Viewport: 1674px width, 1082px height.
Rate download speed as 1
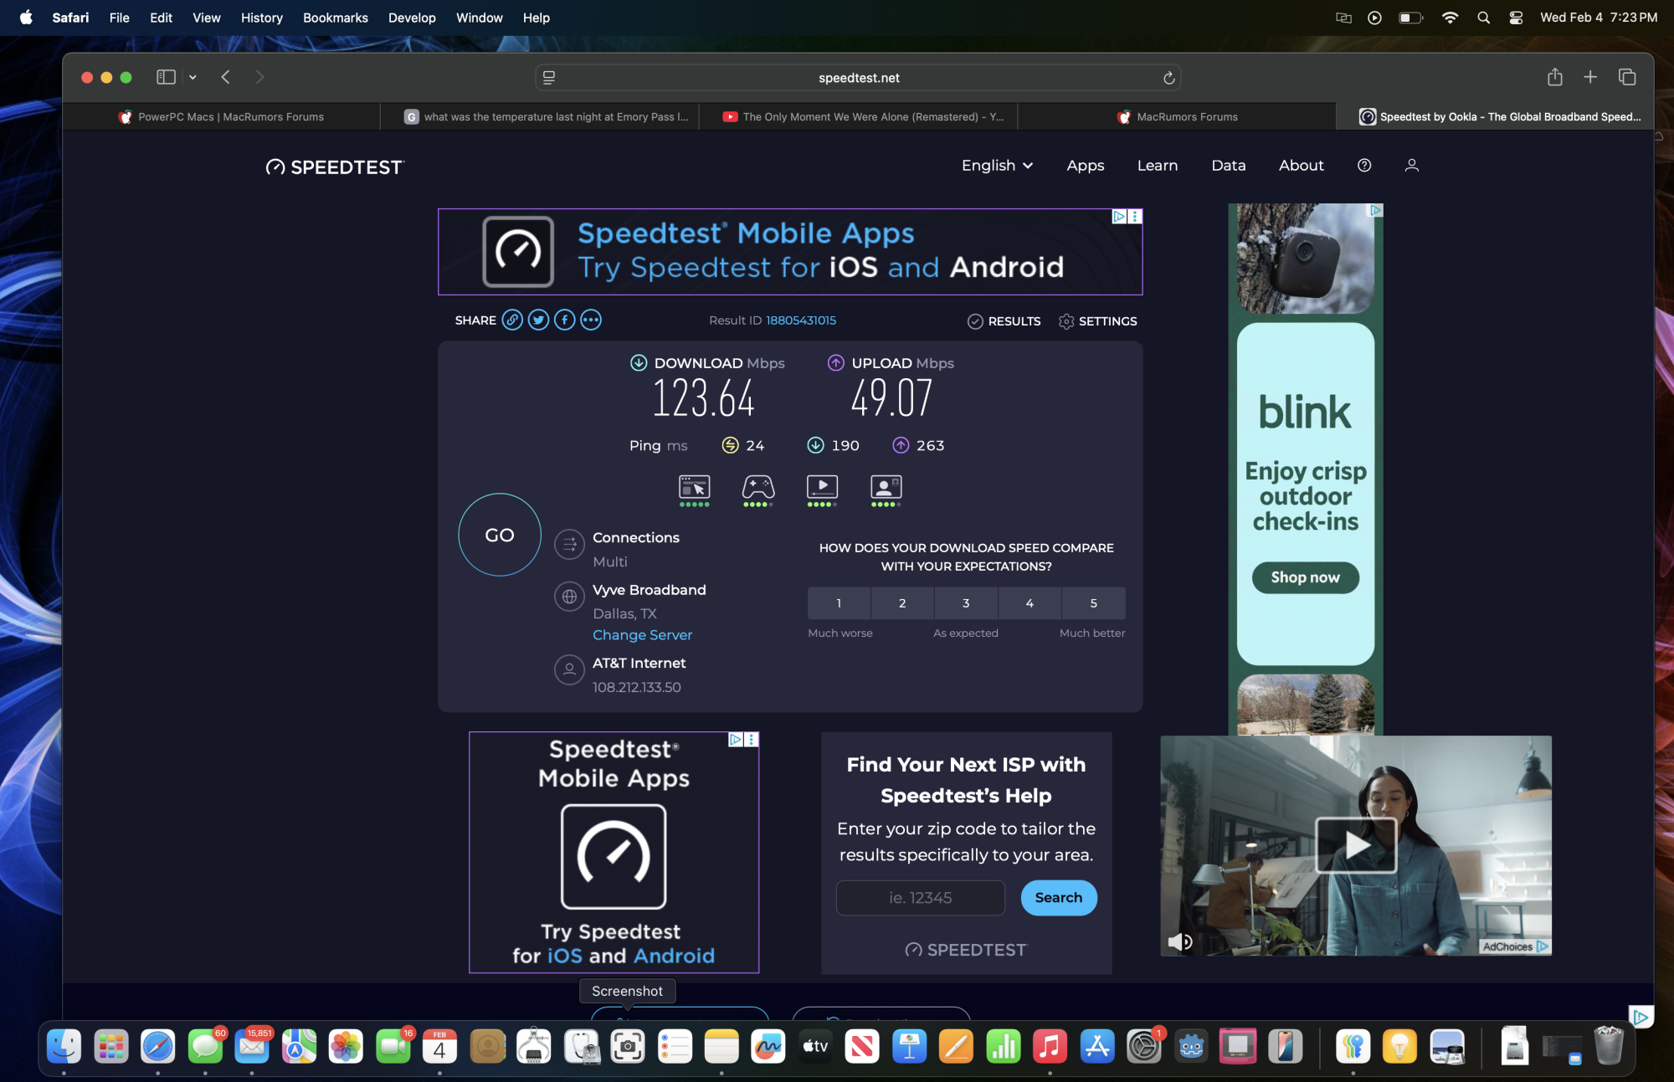[x=839, y=603]
